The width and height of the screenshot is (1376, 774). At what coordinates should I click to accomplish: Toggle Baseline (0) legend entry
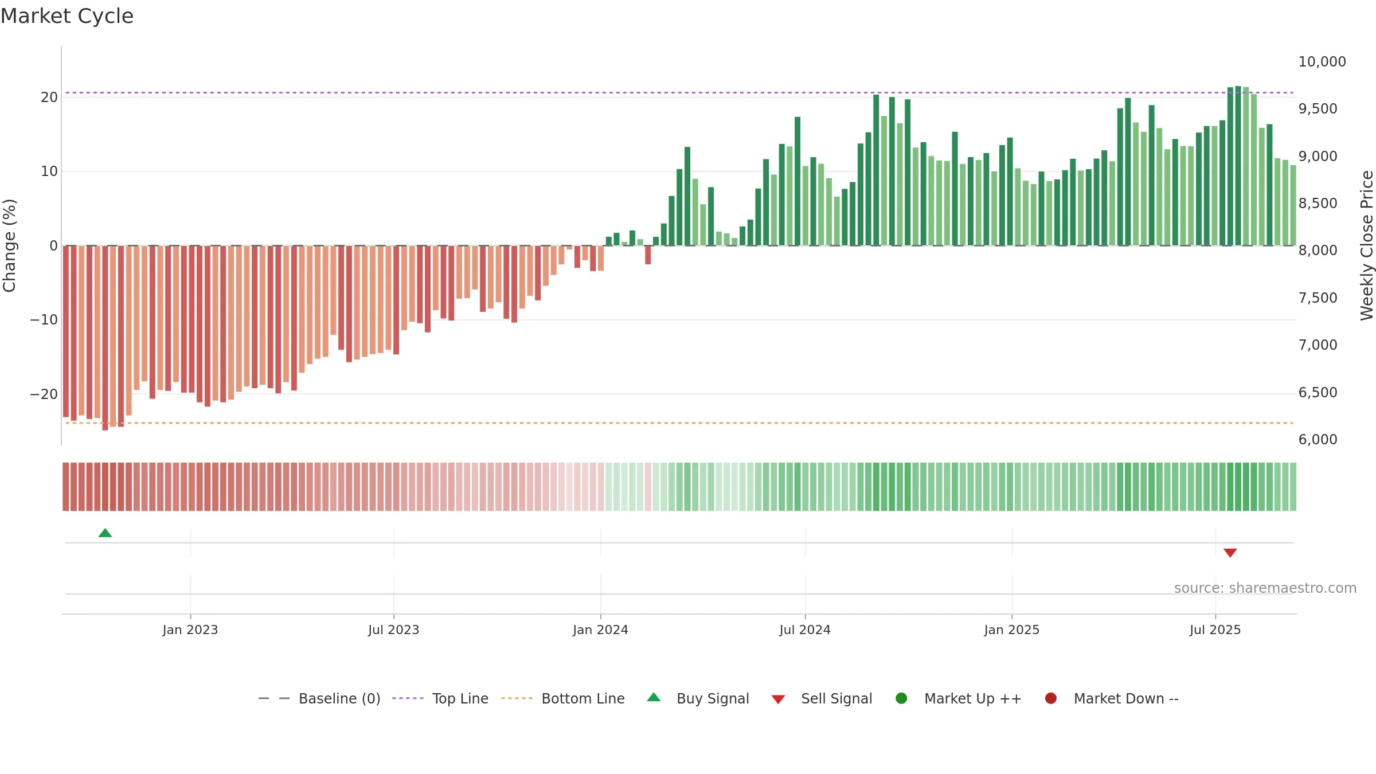319,698
